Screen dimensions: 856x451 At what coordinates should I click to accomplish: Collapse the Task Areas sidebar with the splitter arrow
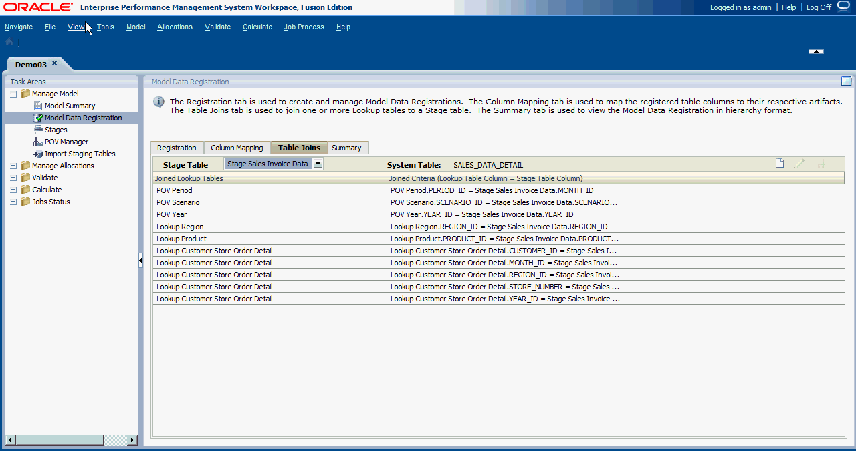[x=140, y=260]
